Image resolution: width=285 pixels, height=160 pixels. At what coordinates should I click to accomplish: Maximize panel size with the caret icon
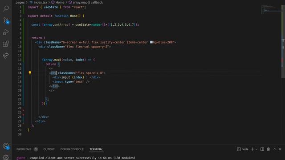[x=275, y=149]
